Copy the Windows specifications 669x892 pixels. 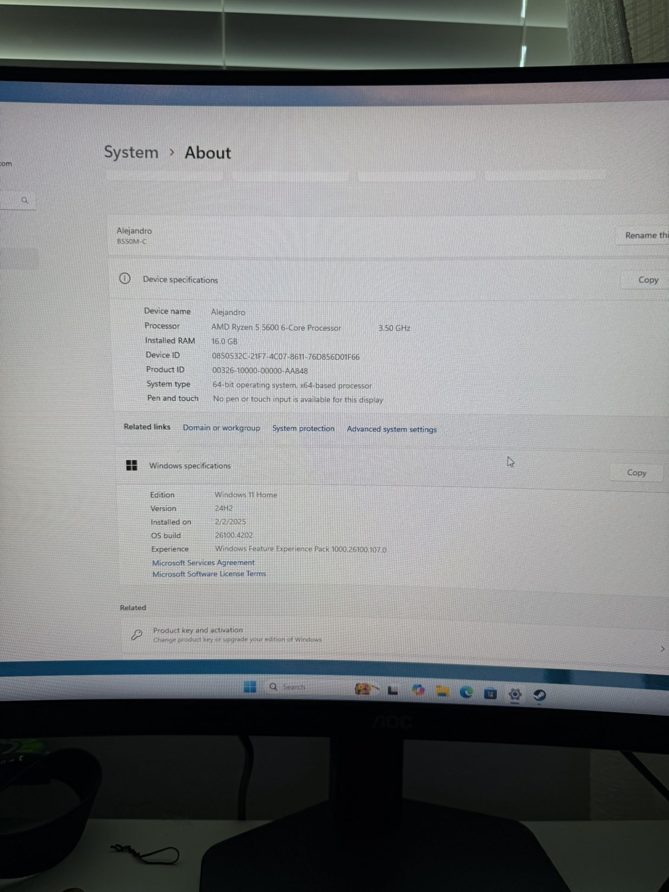coord(636,472)
